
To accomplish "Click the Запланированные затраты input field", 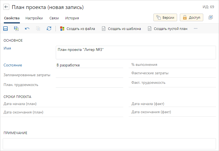I will pyautogui.click(x=89, y=75).
